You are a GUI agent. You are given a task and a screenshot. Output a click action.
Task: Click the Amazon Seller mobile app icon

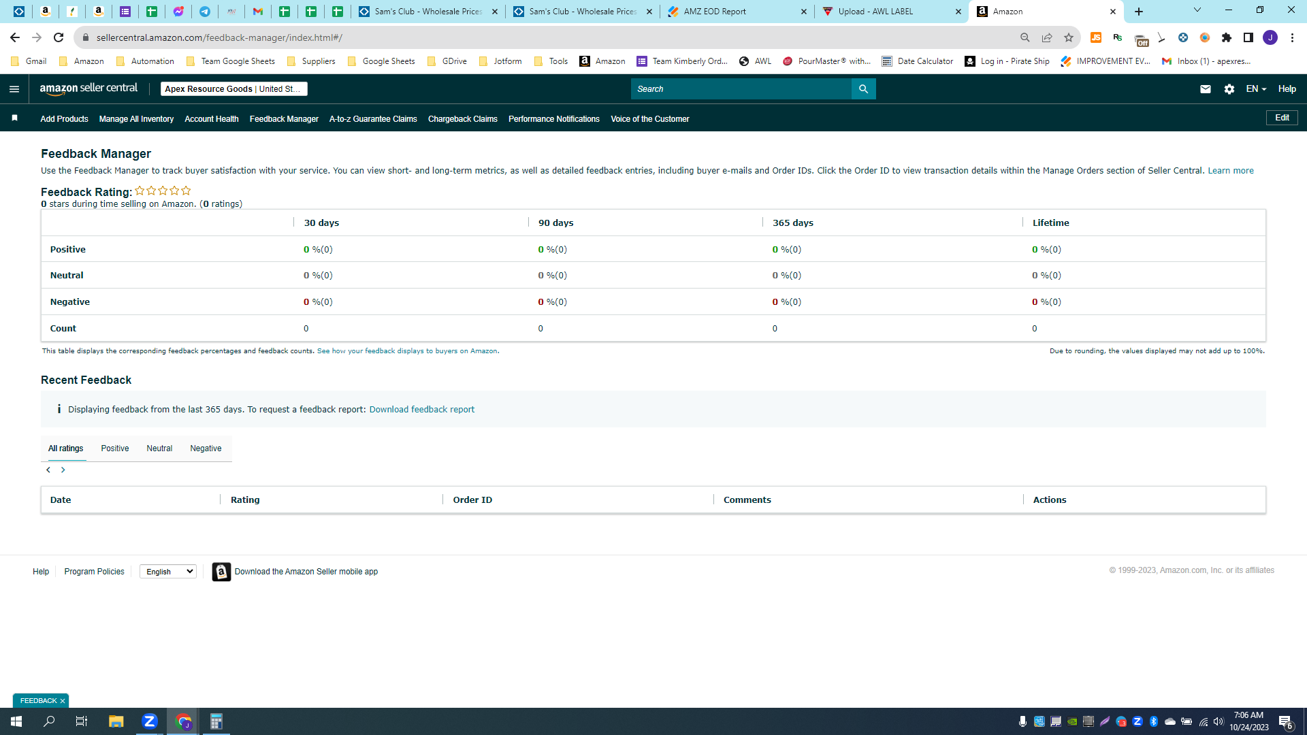221,572
